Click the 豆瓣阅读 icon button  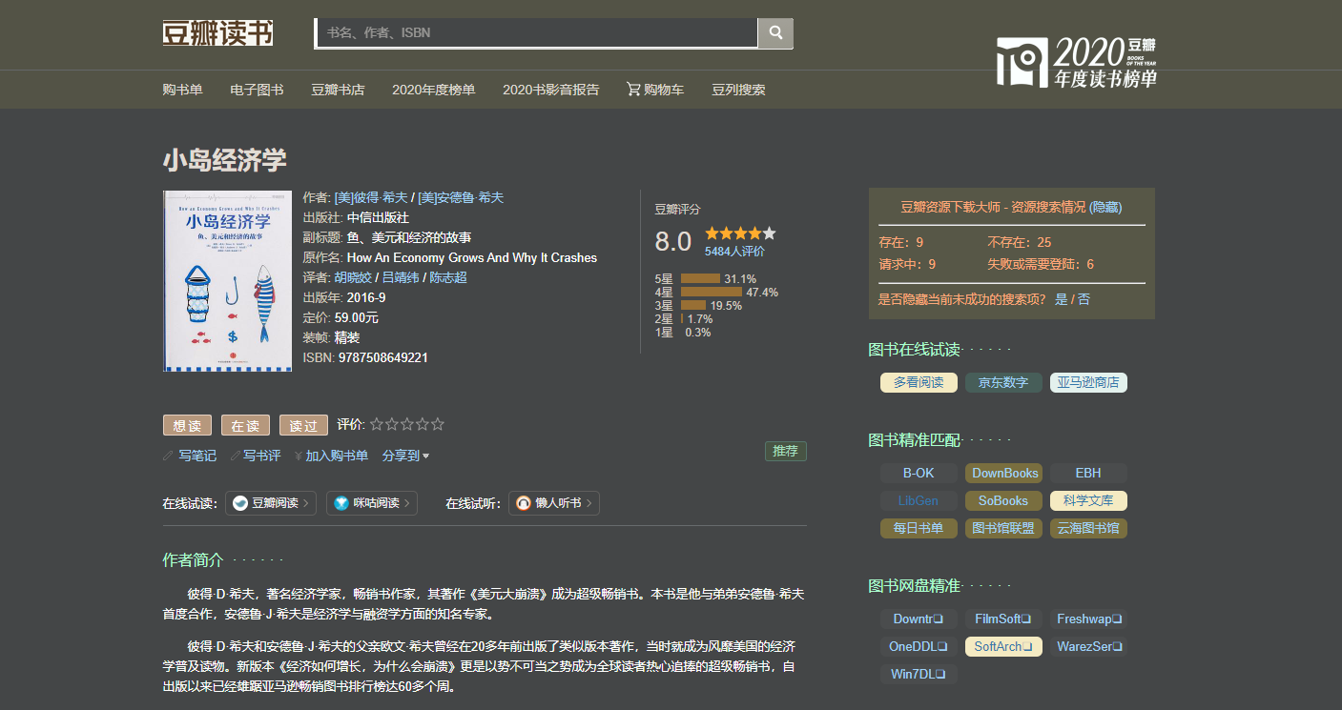[x=271, y=503]
